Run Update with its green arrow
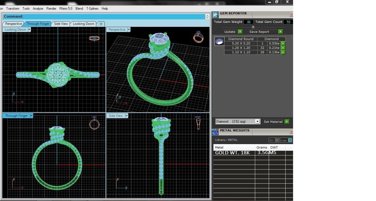This screenshot has height=201, width=376. (x=240, y=32)
